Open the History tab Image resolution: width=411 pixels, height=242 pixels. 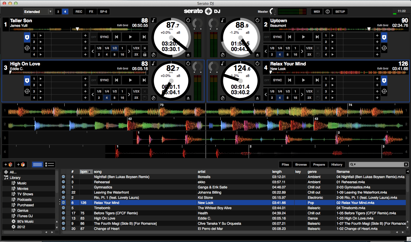click(337, 165)
